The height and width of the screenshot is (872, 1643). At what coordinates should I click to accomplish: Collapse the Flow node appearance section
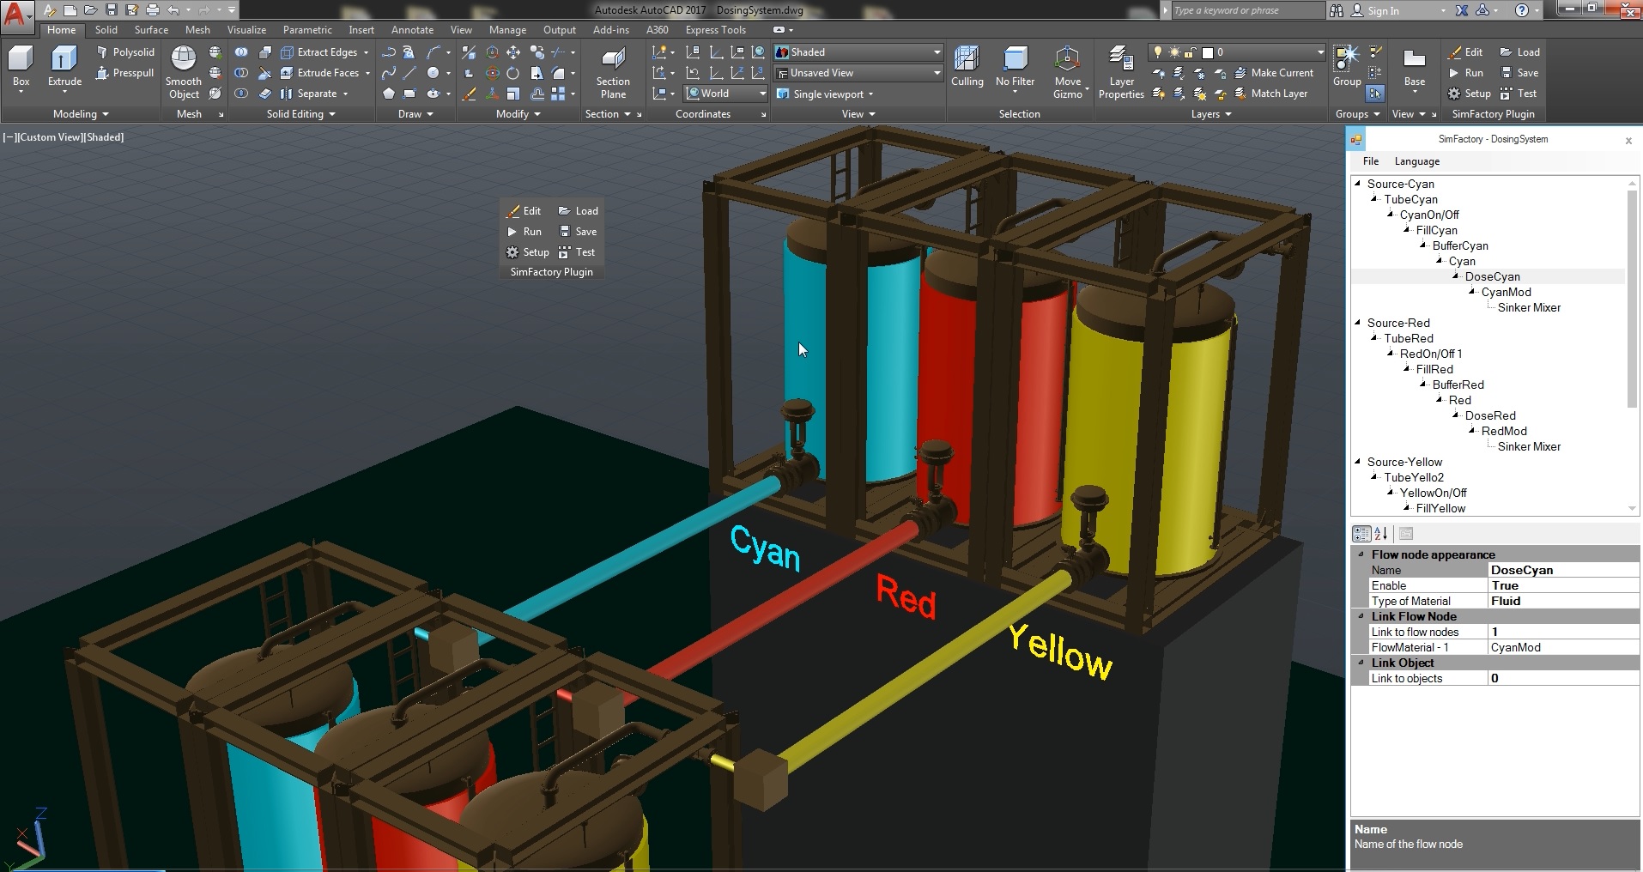click(1361, 554)
